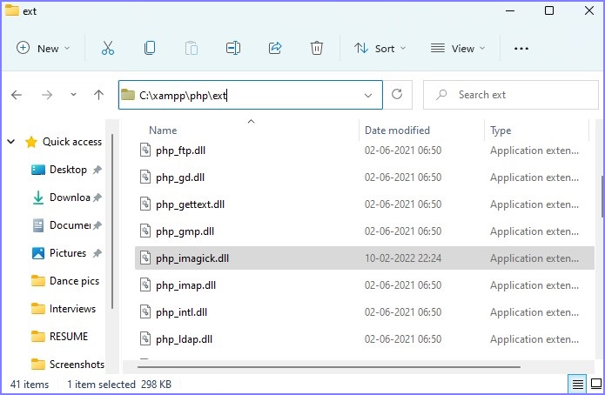The width and height of the screenshot is (605, 395).
Task: Click the Share icon in toolbar
Action: pyautogui.click(x=275, y=49)
